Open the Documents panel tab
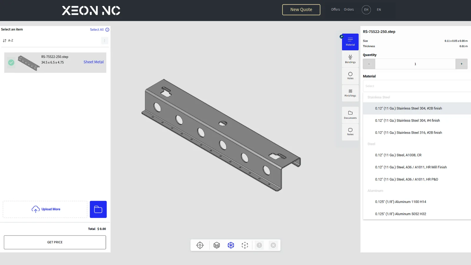This screenshot has height=265, width=471. tap(350, 115)
